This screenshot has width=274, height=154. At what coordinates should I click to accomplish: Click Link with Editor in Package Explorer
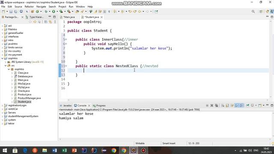click(51, 22)
